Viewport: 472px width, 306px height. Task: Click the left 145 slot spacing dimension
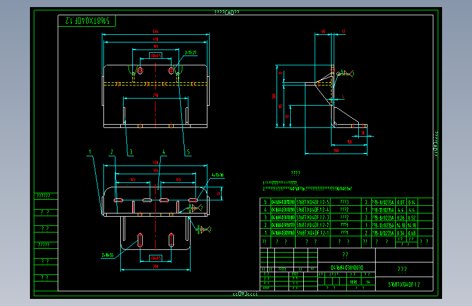pyautogui.click(x=133, y=180)
